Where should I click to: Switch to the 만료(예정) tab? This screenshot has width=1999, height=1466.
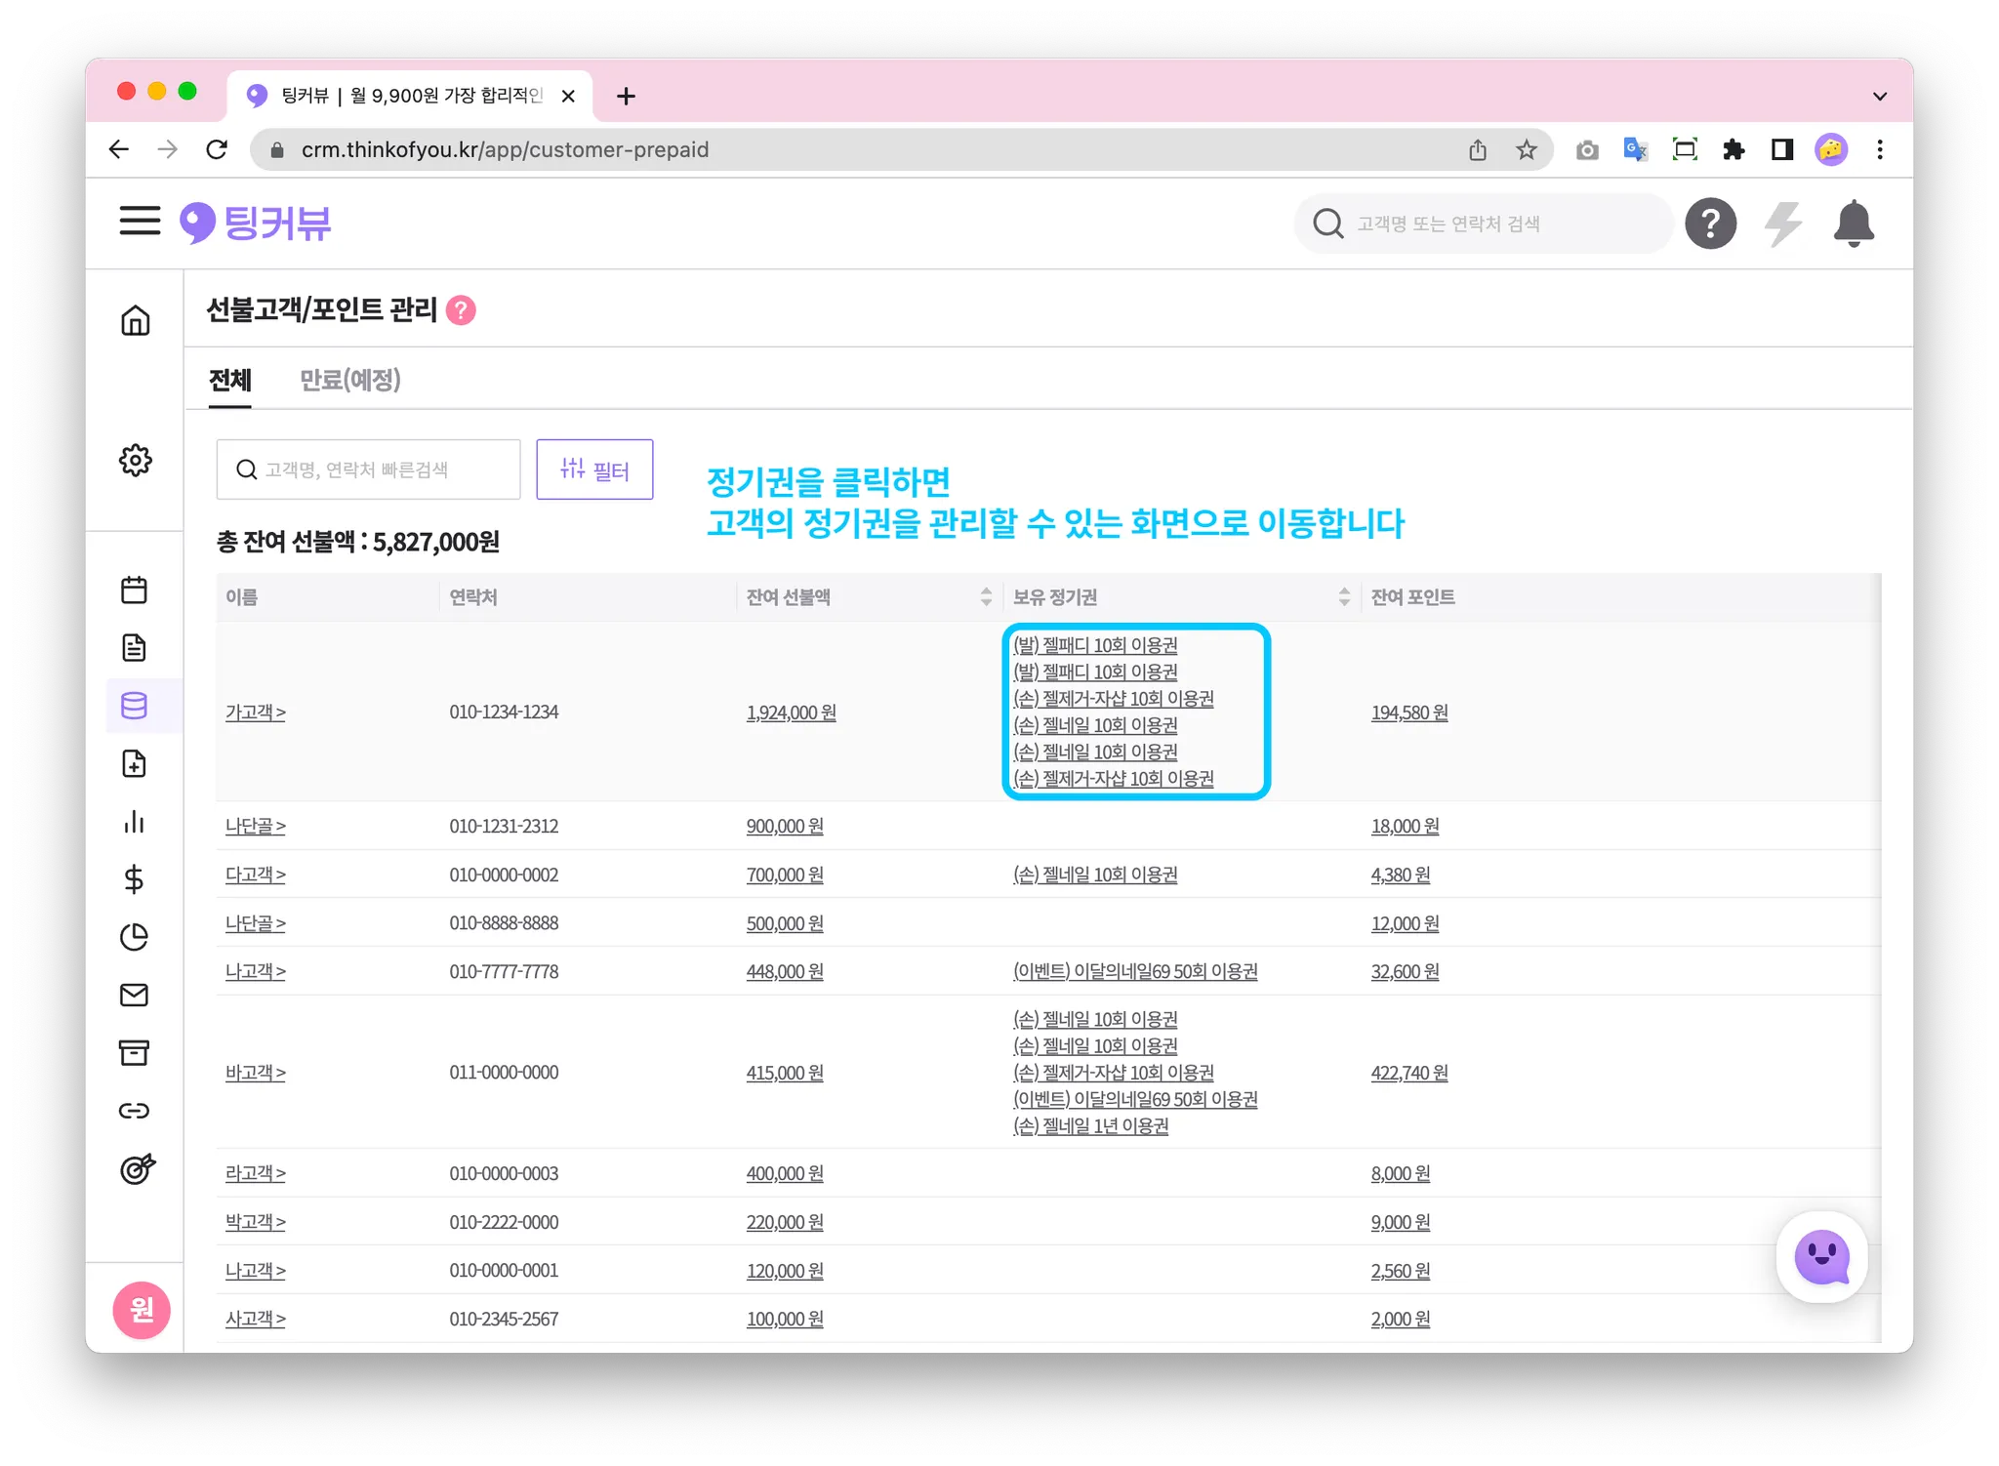click(349, 380)
